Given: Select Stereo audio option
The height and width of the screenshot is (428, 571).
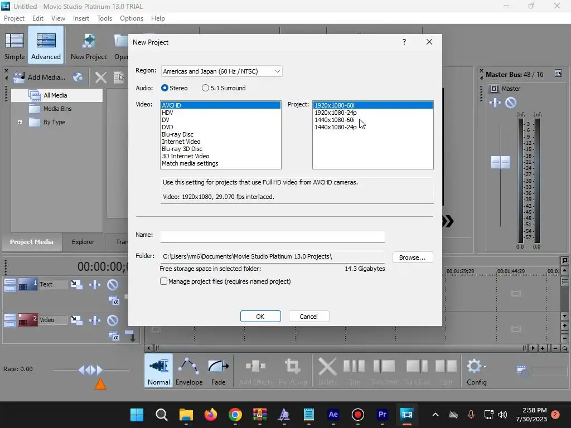Looking at the screenshot, I should click(174, 88).
